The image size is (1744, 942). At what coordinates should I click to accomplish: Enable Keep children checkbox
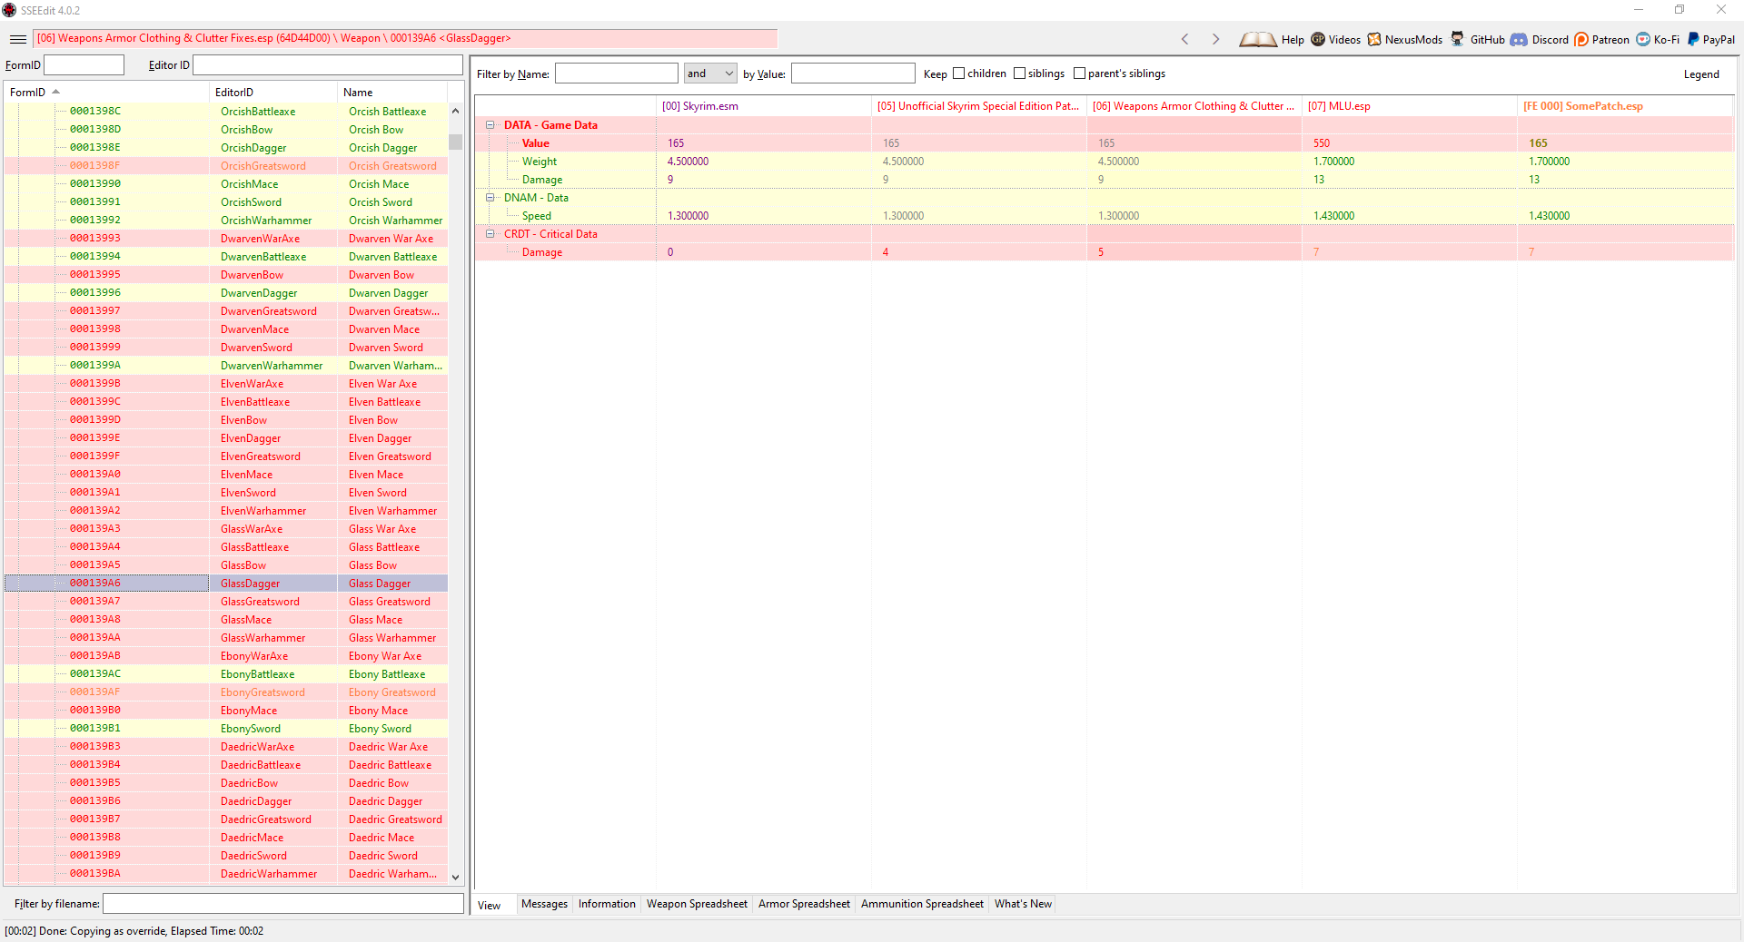tap(958, 74)
